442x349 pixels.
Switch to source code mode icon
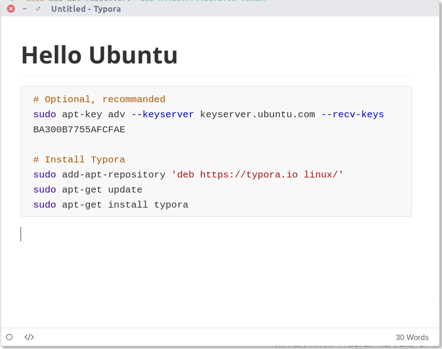[x=29, y=337]
